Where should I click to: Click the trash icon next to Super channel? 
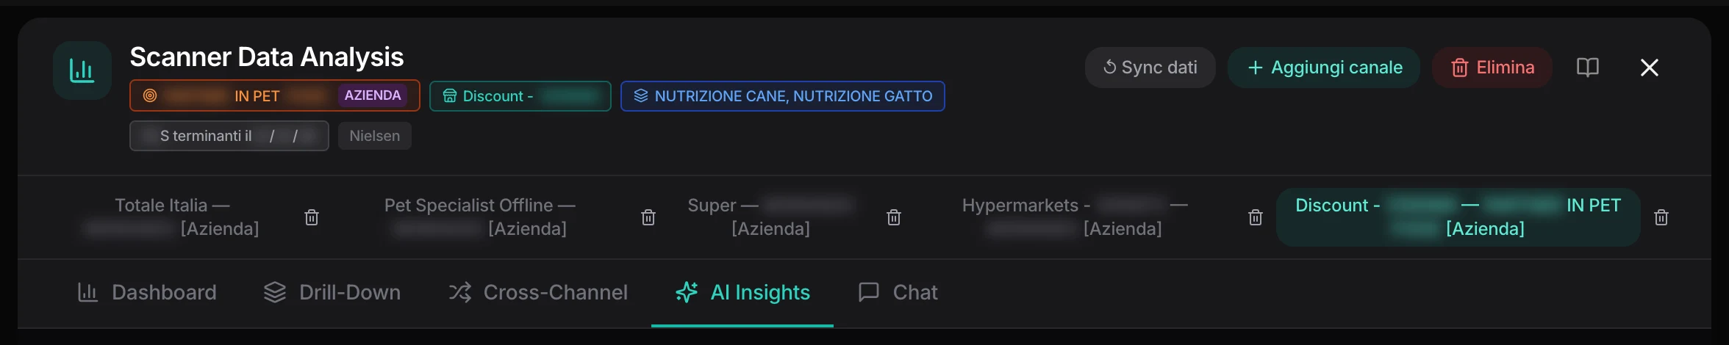pyautogui.click(x=894, y=217)
